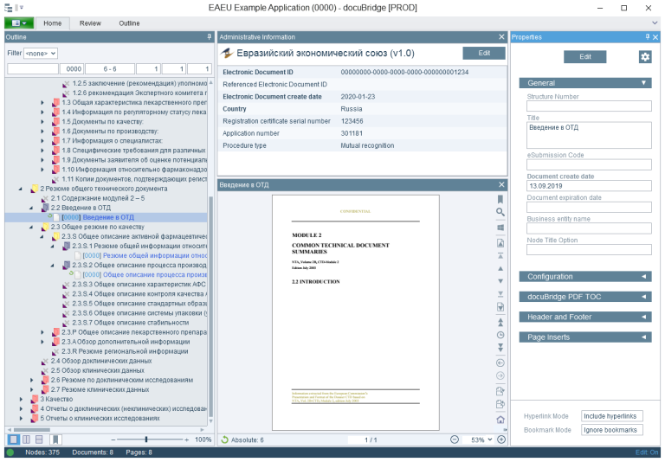Click Edit in Administrative Information panel

click(484, 53)
